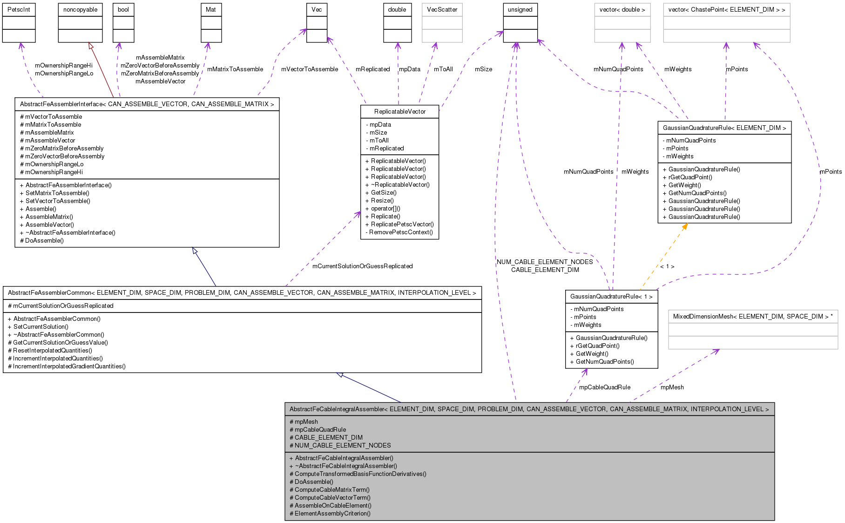Select AbstractFeCableIntegralAssembler class title
The height and width of the screenshot is (523, 845).
pos(529,409)
